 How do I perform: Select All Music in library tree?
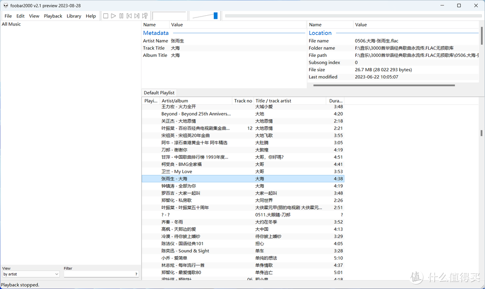coord(11,24)
